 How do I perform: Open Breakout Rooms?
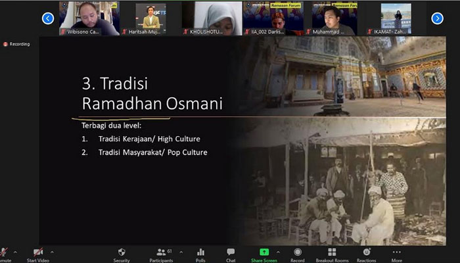tap(332, 252)
